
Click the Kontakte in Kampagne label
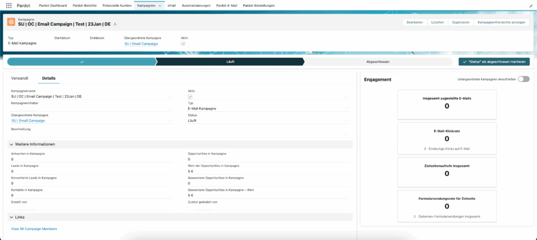point(27,190)
